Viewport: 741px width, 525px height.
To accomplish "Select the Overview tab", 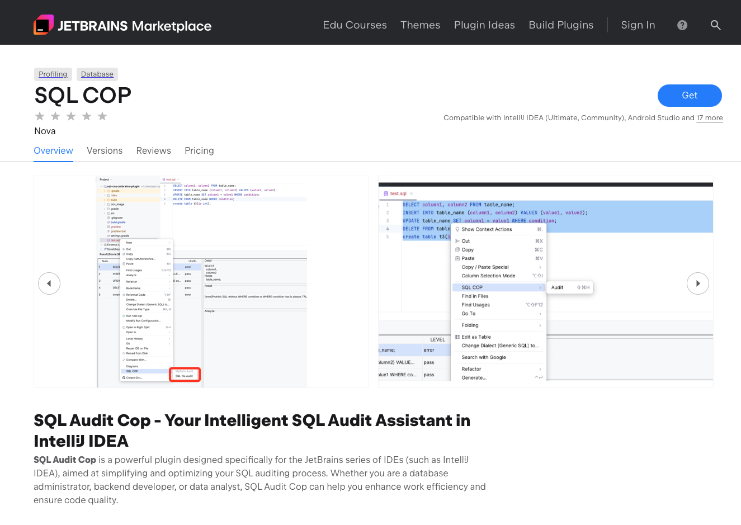I will [x=53, y=151].
